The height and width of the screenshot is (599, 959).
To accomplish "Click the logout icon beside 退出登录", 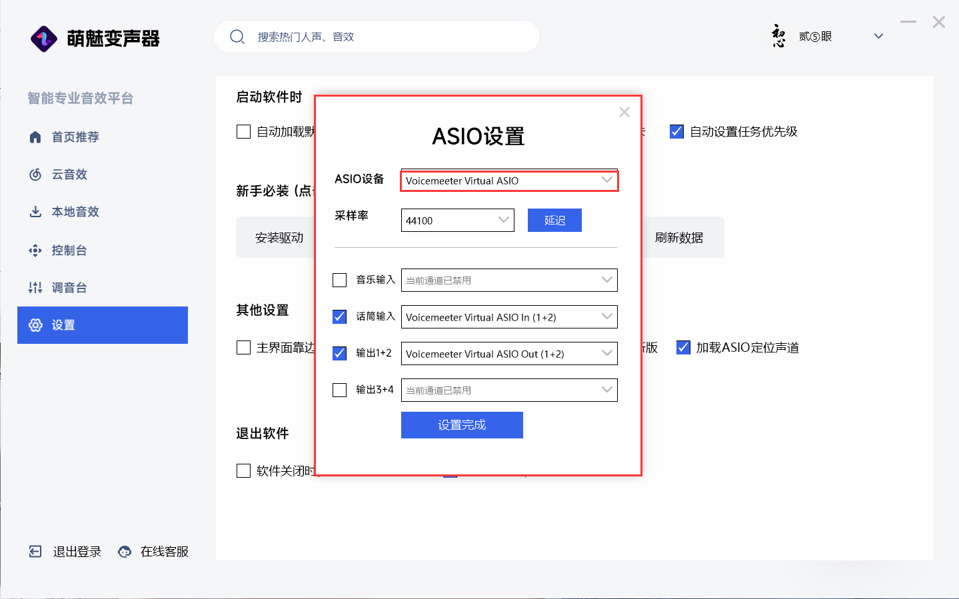I will pyautogui.click(x=35, y=552).
